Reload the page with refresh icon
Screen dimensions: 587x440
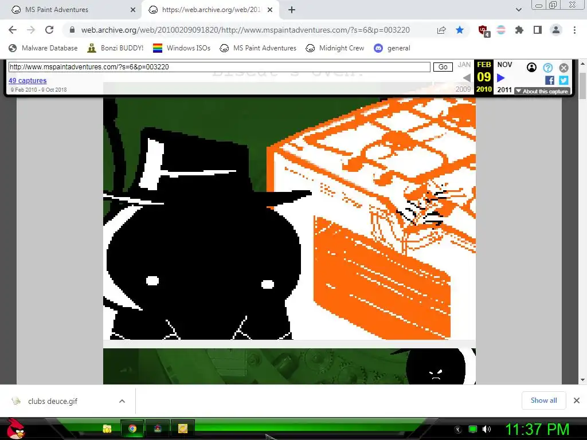(49, 30)
